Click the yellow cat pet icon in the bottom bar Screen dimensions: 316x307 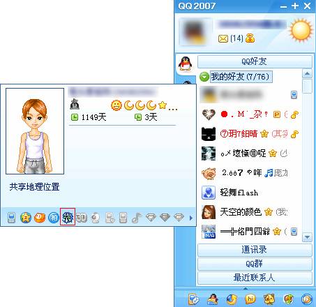click(269, 299)
